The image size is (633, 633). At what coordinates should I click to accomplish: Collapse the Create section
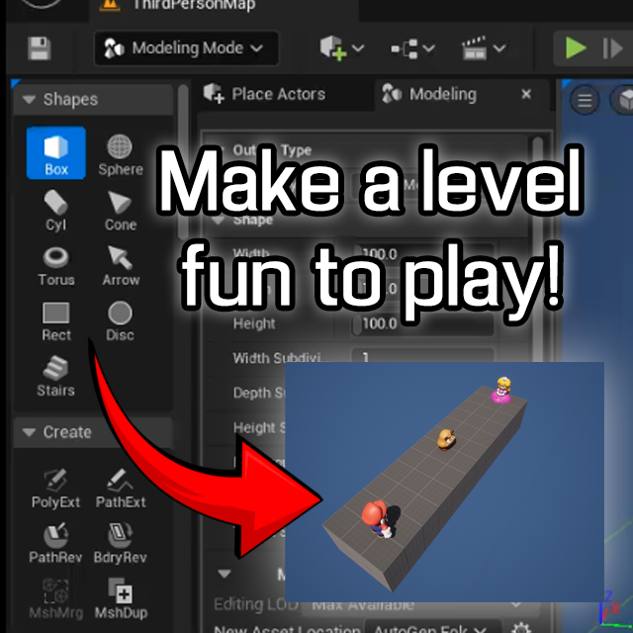(x=28, y=432)
